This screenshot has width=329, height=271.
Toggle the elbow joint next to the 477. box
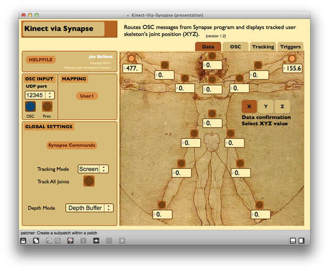click(x=164, y=65)
